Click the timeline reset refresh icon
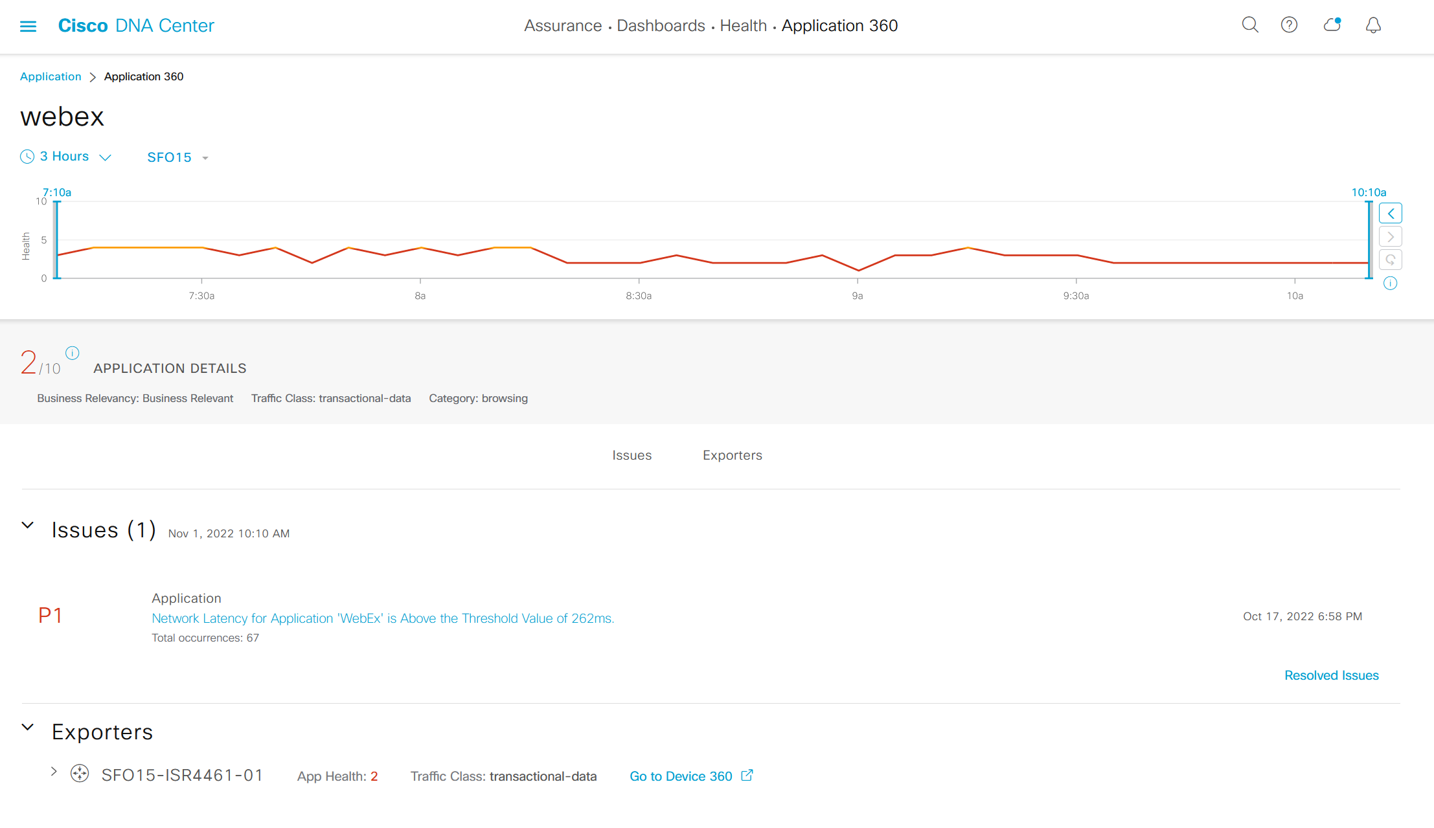Image resolution: width=1434 pixels, height=828 pixels. click(x=1390, y=260)
